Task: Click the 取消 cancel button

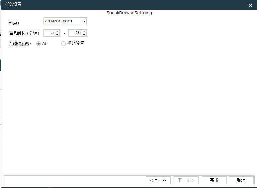Action: coord(241,180)
